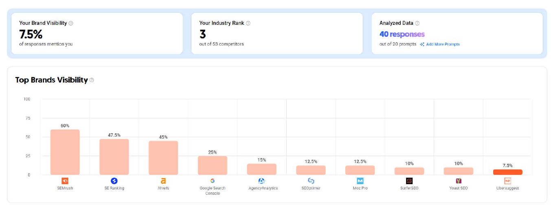The width and height of the screenshot is (553, 211).
Task: Click the AgencyAnalytics brand logo
Action: 262,181
